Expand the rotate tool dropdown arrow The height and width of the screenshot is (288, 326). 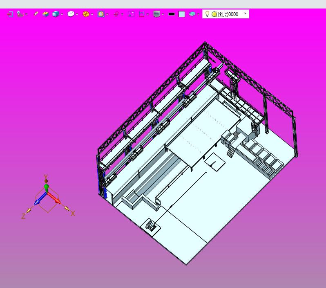(x=122, y=14)
